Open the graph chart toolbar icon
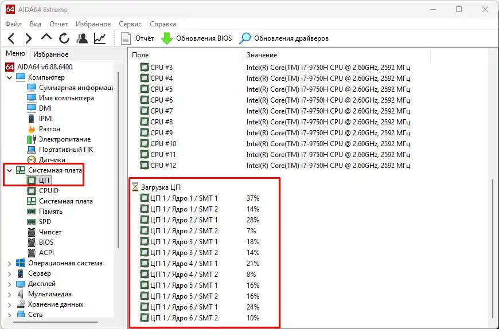Image resolution: width=499 pixels, height=329 pixels. (100, 38)
